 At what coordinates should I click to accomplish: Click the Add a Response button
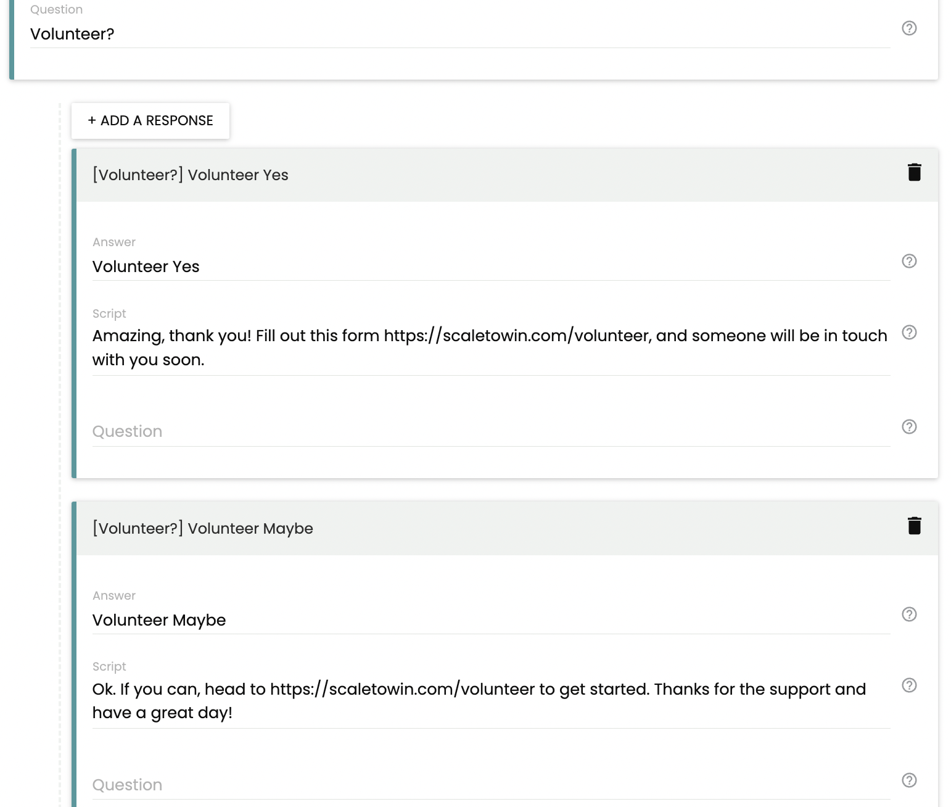[x=150, y=121]
